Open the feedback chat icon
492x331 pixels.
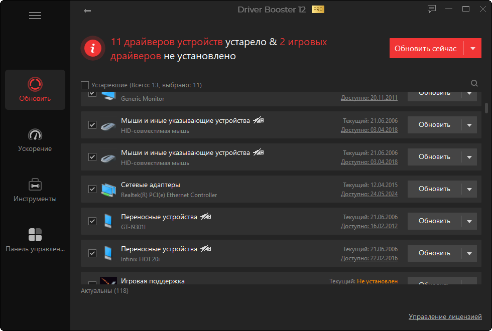click(432, 9)
